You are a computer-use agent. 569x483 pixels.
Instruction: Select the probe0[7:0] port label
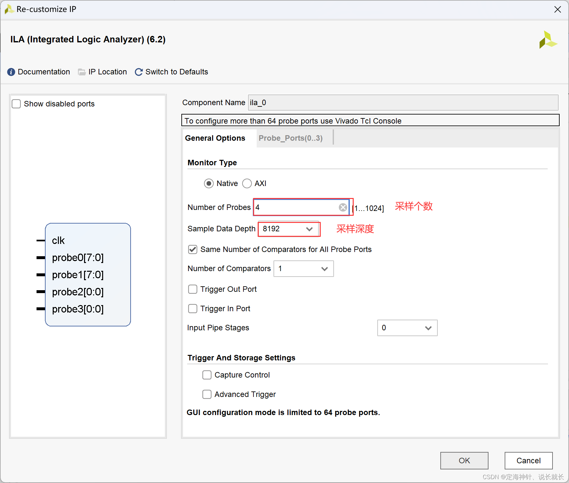(x=78, y=258)
